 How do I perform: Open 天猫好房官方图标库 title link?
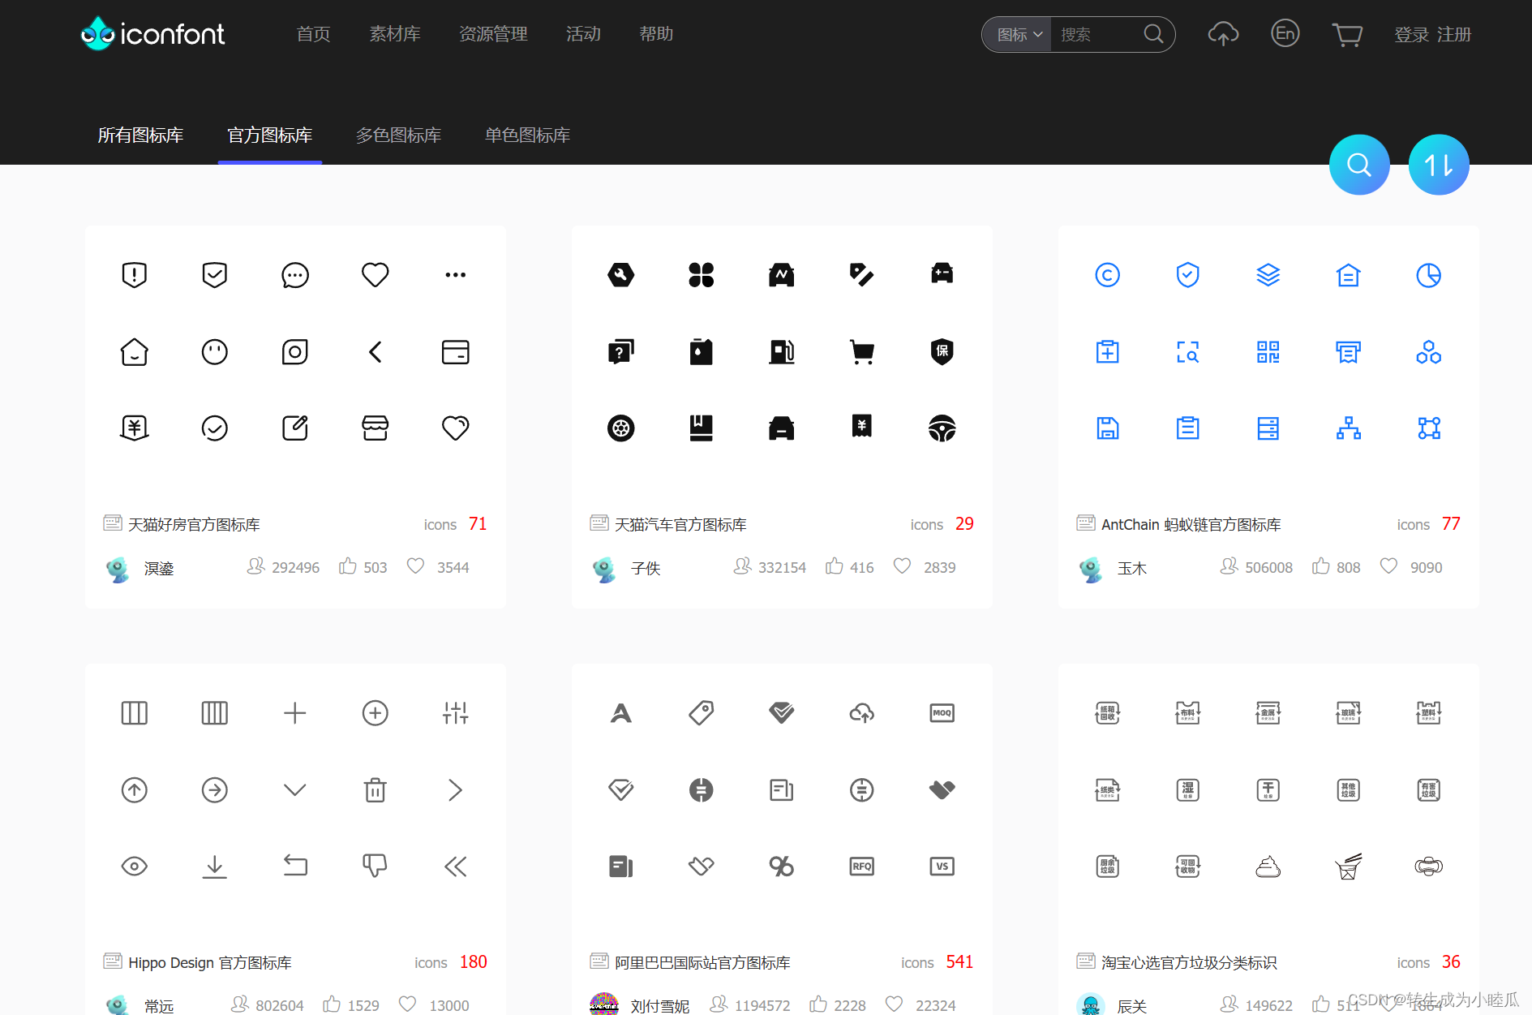pos(194,524)
